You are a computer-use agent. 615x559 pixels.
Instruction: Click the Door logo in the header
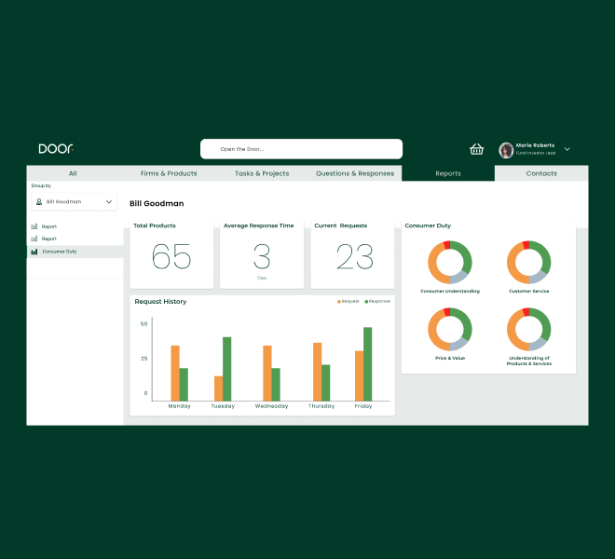[55, 148]
